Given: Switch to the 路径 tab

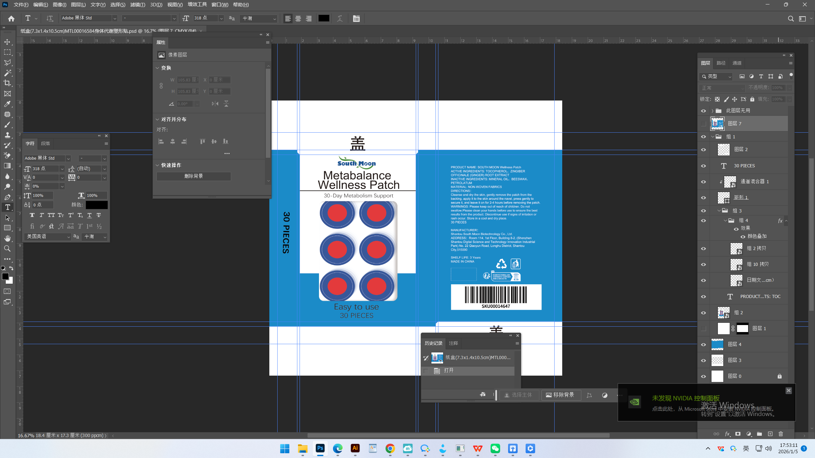Looking at the screenshot, I should pyautogui.click(x=721, y=63).
